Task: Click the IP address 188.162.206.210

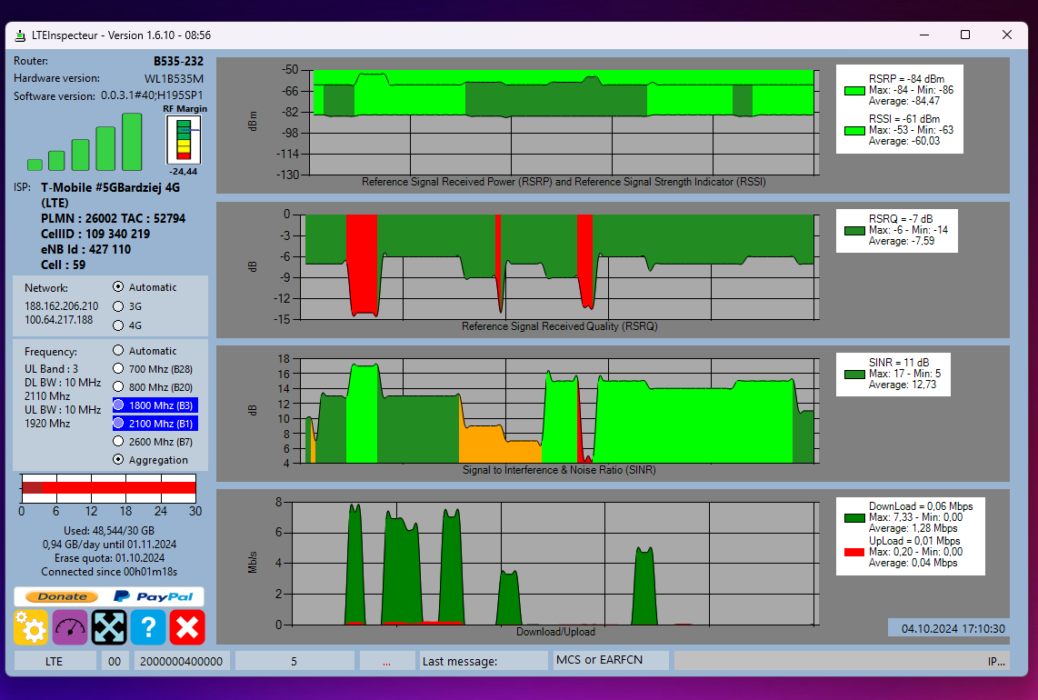Action: coord(62,306)
